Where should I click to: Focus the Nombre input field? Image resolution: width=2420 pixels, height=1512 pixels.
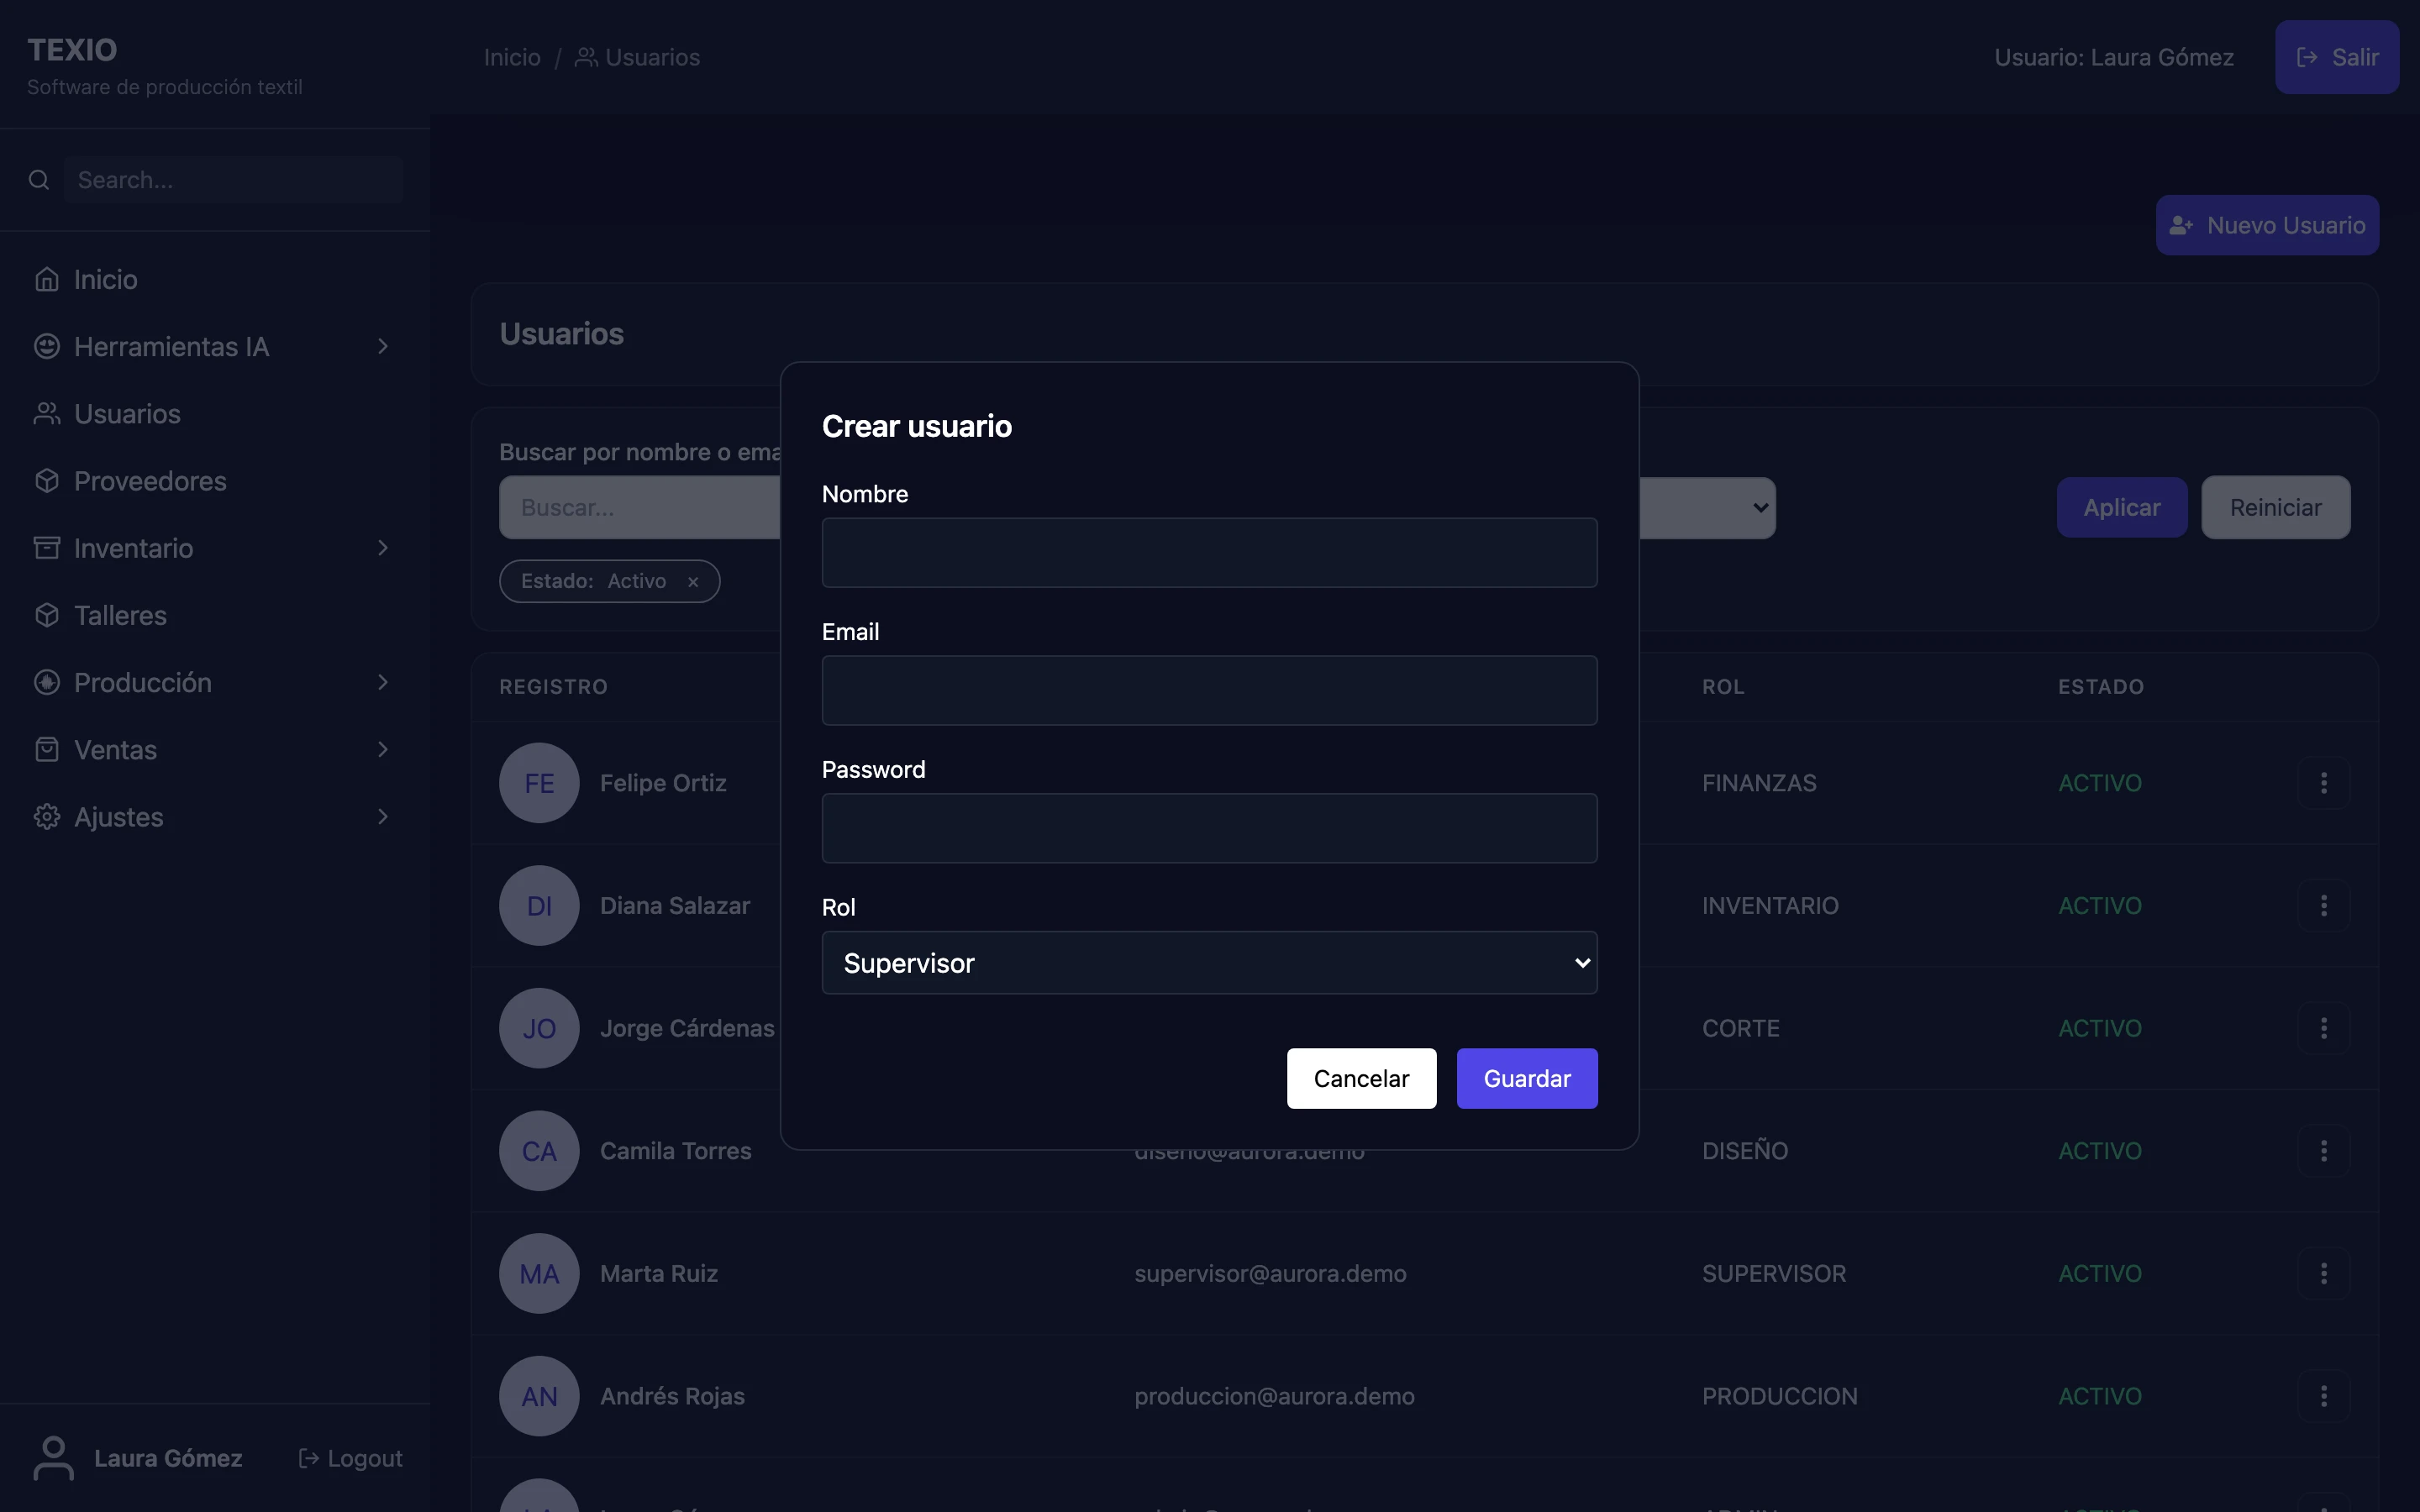[x=1209, y=552]
